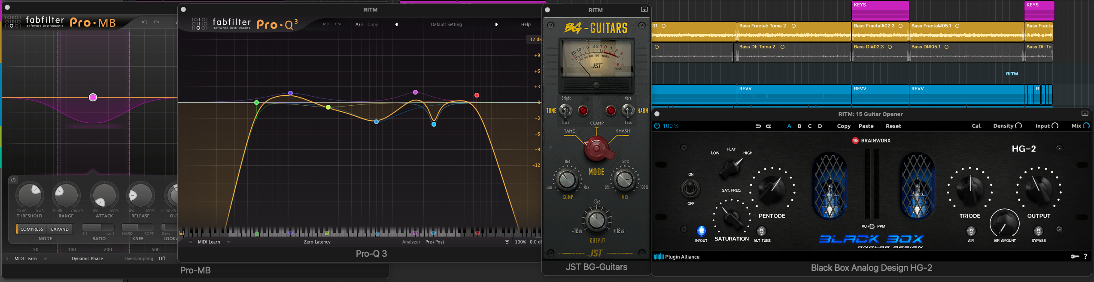This screenshot has width=1094, height=282.
Task: Click right red CLAMP light on BG-Guitars
Action: [x=610, y=111]
